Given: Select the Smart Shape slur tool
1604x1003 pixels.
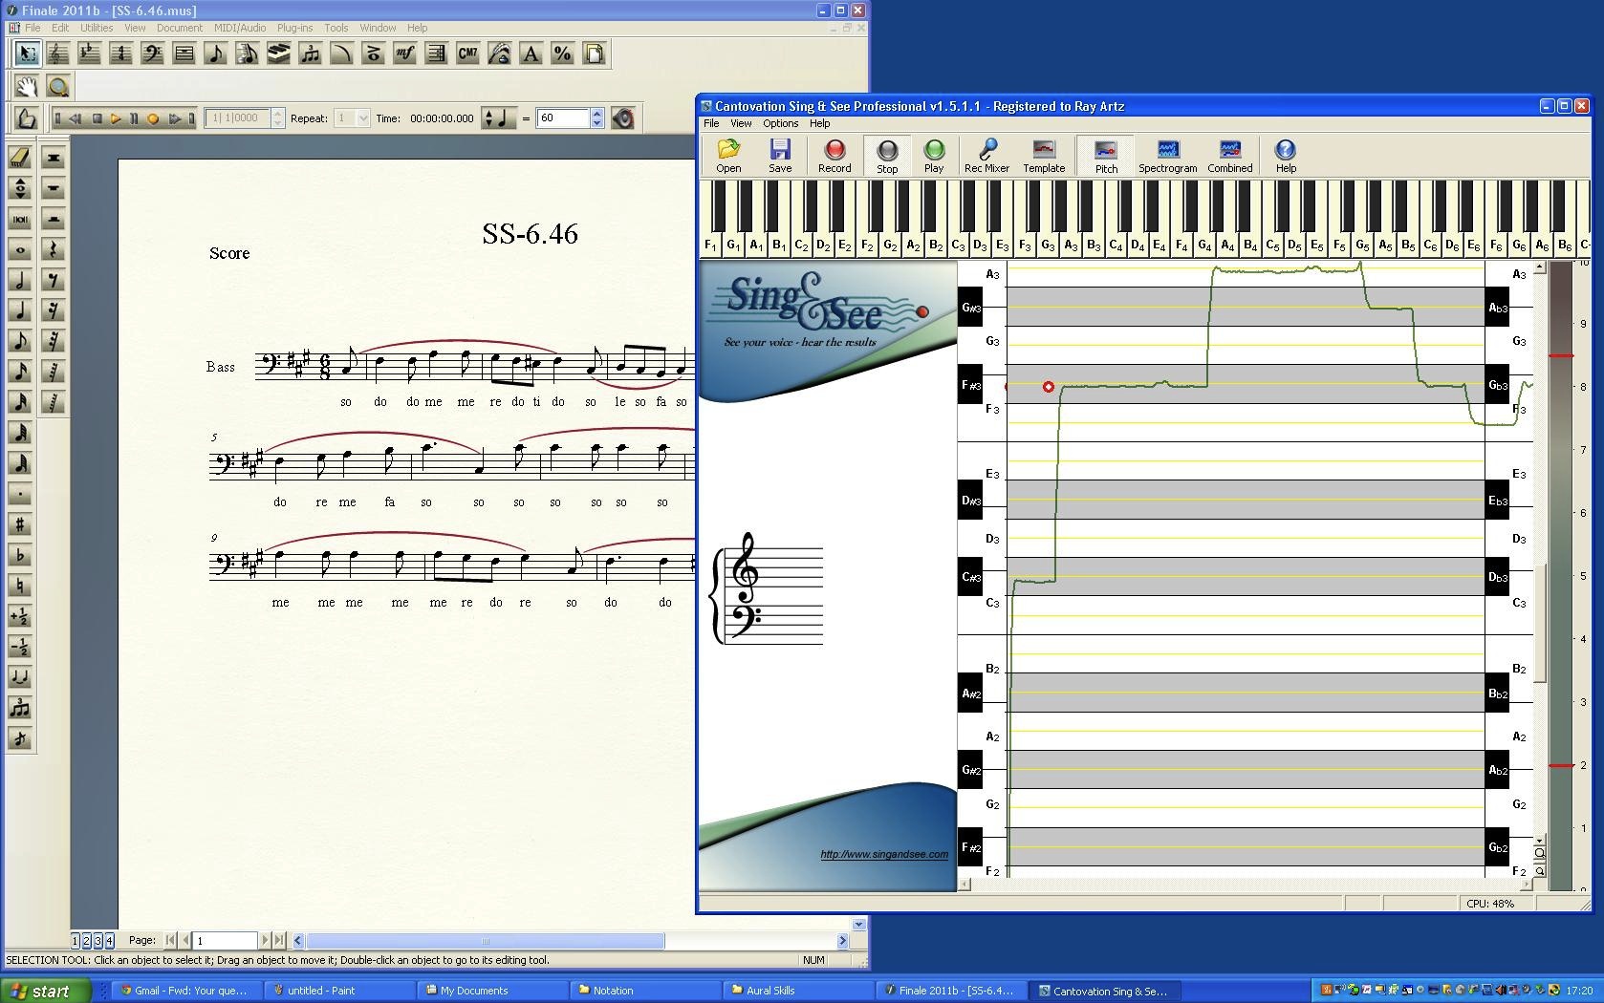Looking at the screenshot, I should pyautogui.click(x=341, y=54).
